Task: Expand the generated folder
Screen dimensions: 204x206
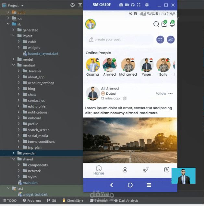Action: (x=13, y=30)
